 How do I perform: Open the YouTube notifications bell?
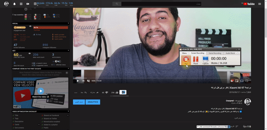tap(14, 4)
